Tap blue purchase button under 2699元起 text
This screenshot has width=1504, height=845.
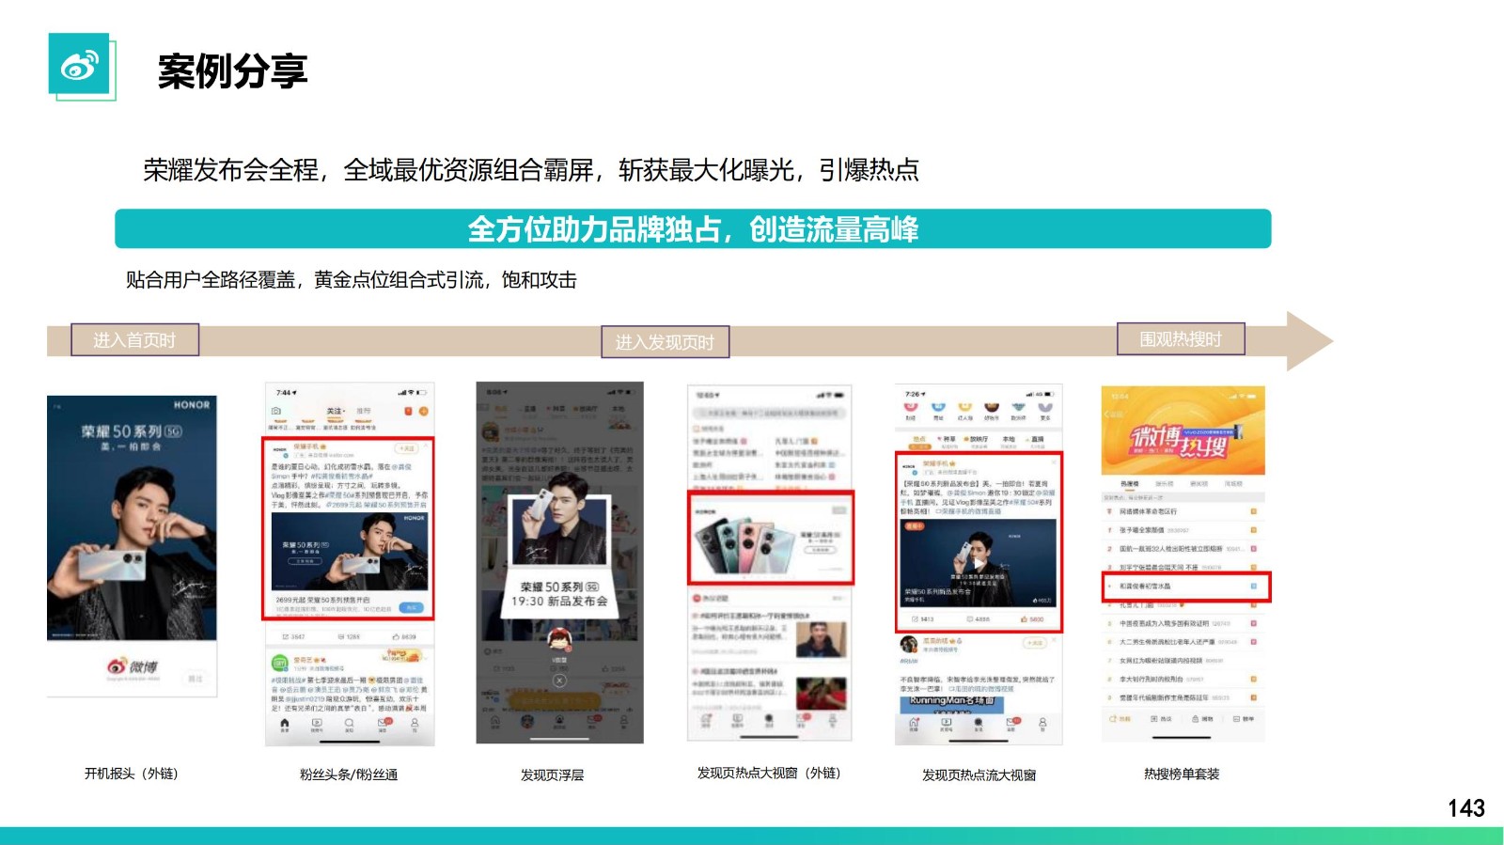pos(411,607)
